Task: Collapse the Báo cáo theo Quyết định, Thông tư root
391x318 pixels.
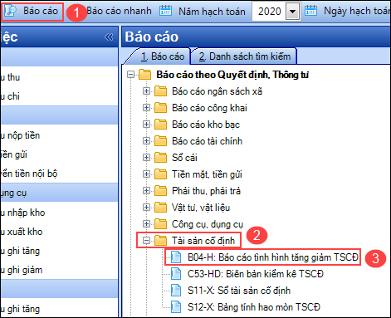Action: point(130,75)
